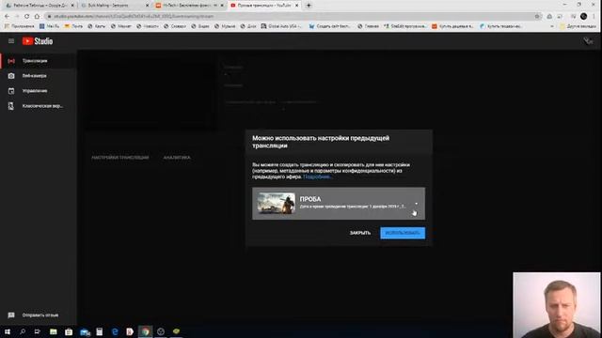Viewport: 602px width, 338px height.
Task: Switch to the Google Таблицы browser tab
Action: click(x=40, y=6)
